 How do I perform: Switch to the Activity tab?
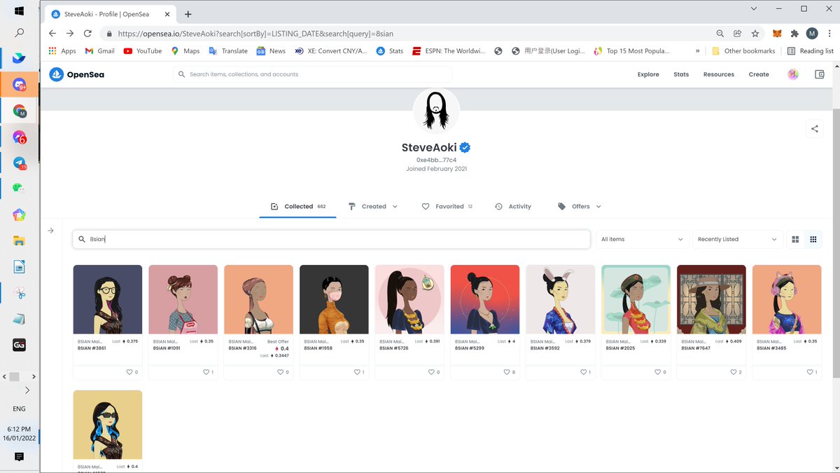pyautogui.click(x=513, y=207)
